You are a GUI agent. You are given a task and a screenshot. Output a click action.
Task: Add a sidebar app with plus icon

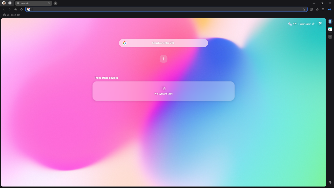(x=330, y=37)
